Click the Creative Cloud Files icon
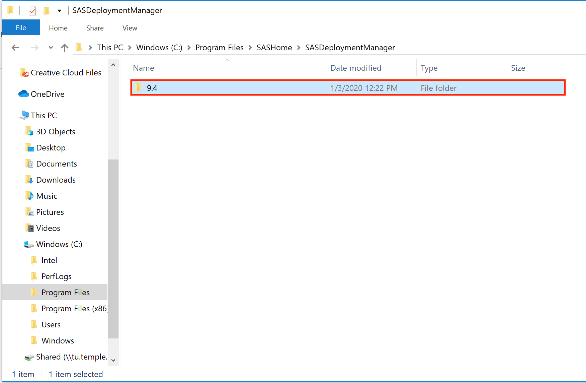This screenshot has width=586, height=383. pyautogui.click(x=24, y=72)
